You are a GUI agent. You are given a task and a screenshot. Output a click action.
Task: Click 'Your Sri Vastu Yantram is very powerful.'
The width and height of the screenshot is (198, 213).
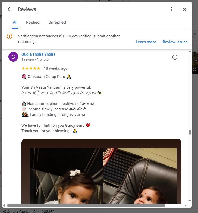(56, 87)
